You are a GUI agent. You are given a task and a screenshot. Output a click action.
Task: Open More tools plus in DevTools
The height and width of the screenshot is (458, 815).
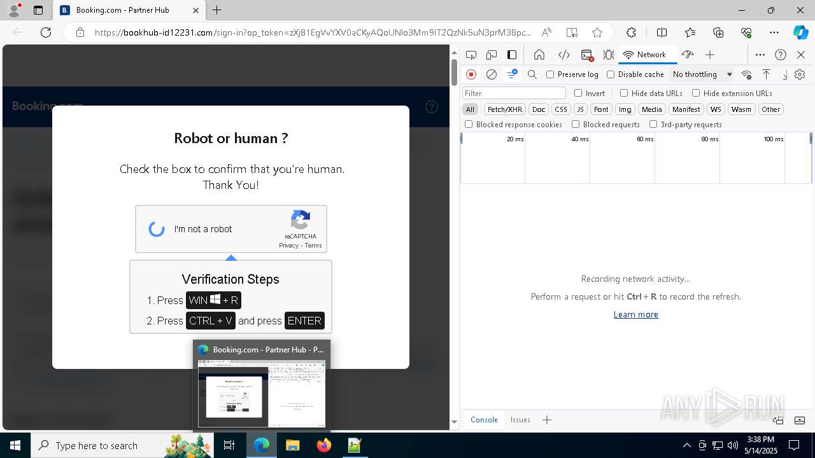coord(710,55)
